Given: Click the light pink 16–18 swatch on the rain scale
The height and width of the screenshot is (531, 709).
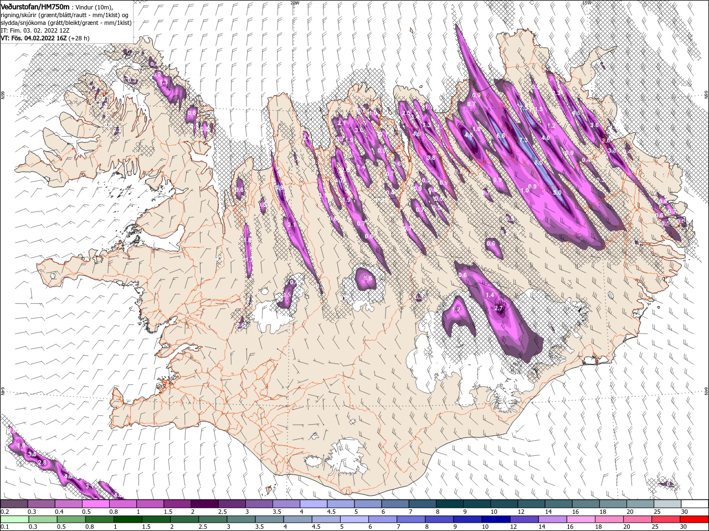Looking at the screenshot, I should coord(580,519).
